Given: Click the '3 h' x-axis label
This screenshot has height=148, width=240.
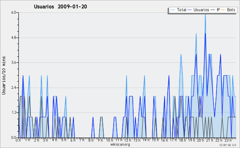Looking at the screenshot, I should tap(45, 140).
